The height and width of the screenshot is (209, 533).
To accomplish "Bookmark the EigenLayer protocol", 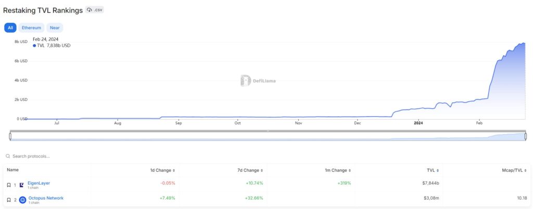I will (9, 185).
